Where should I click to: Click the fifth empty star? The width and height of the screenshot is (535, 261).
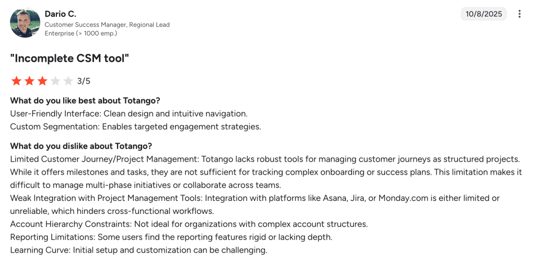tap(68, 81)
